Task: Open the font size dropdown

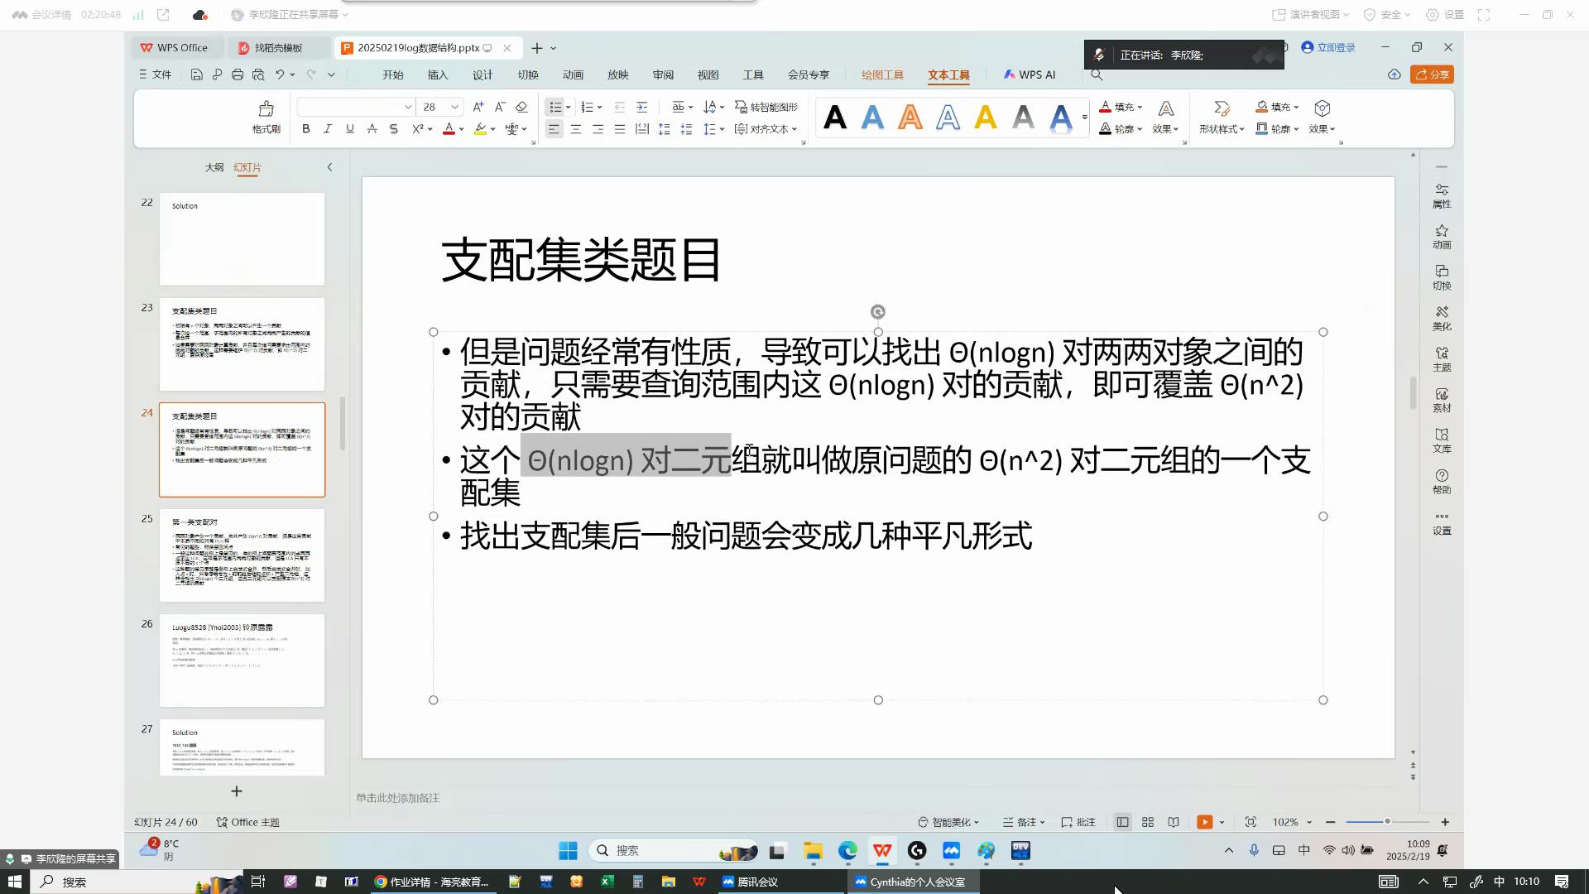Action: pyautogui.click(x=454, y=107)
